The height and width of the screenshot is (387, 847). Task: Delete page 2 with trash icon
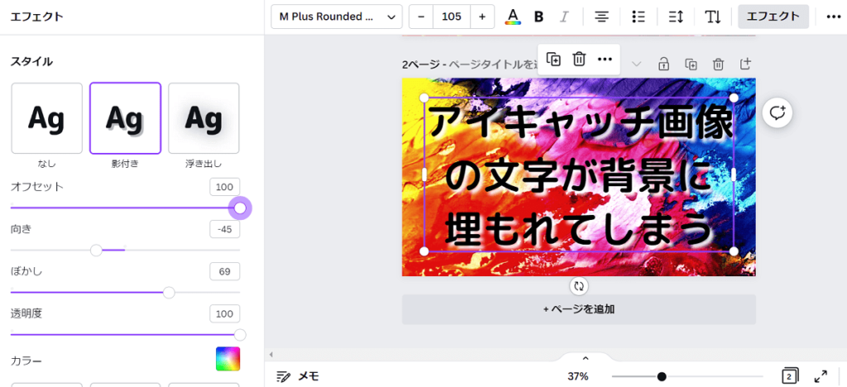(718, 64)
